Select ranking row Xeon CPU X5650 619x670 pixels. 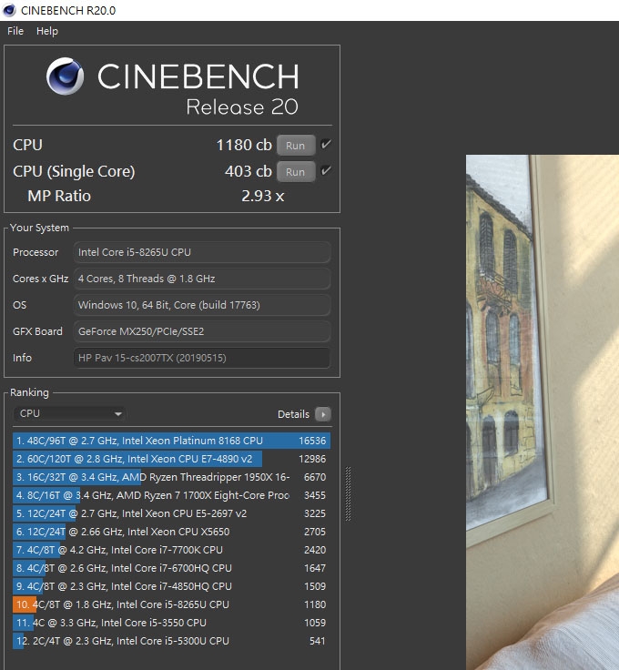coord(171,532)
